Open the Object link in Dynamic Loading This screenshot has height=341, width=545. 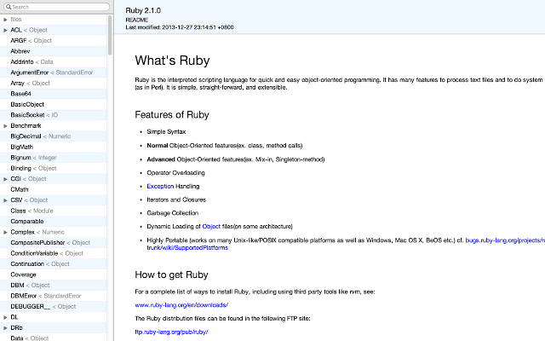coord(211,227)
